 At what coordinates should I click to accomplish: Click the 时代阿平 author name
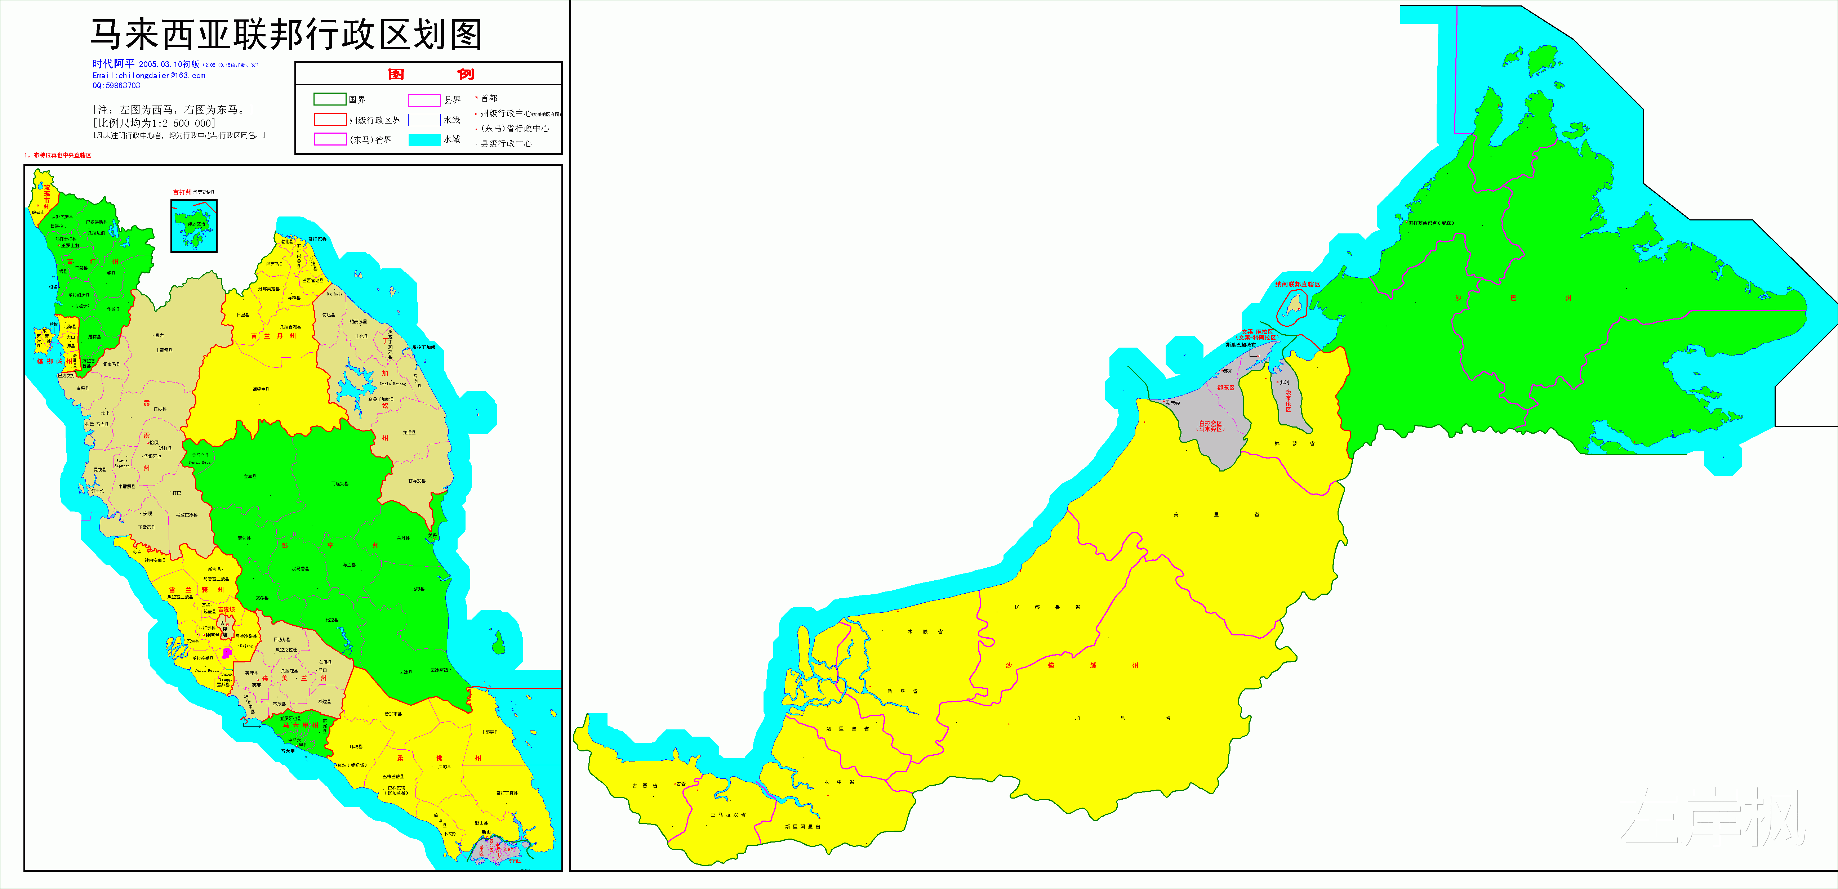113,63
